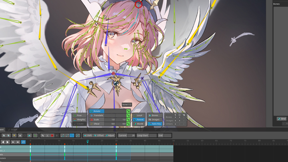The height and width of the screenshot is (162, 288).
Task: Select the first curve-type icon beside the trash icon
Action: [x=62, y=136]
